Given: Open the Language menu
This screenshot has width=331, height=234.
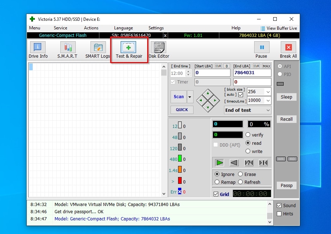Looking at the screenshot, I should click(x=123, y=28).
